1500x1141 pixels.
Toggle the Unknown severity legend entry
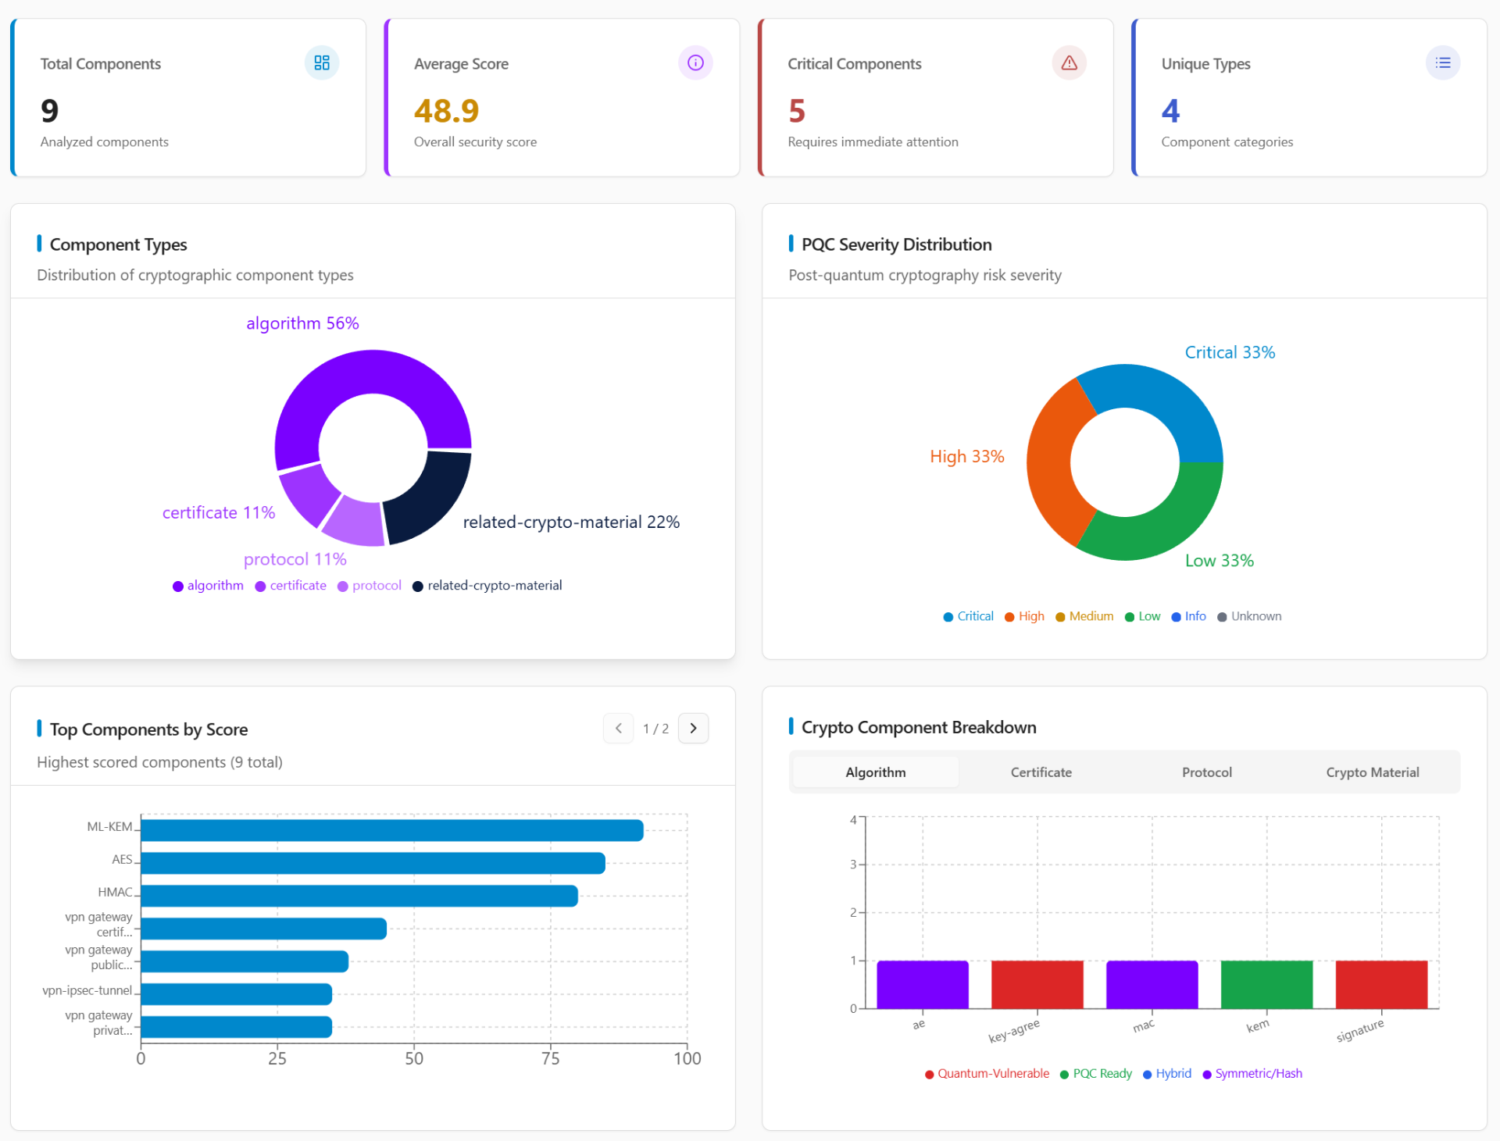click(x=1249, y=616)
